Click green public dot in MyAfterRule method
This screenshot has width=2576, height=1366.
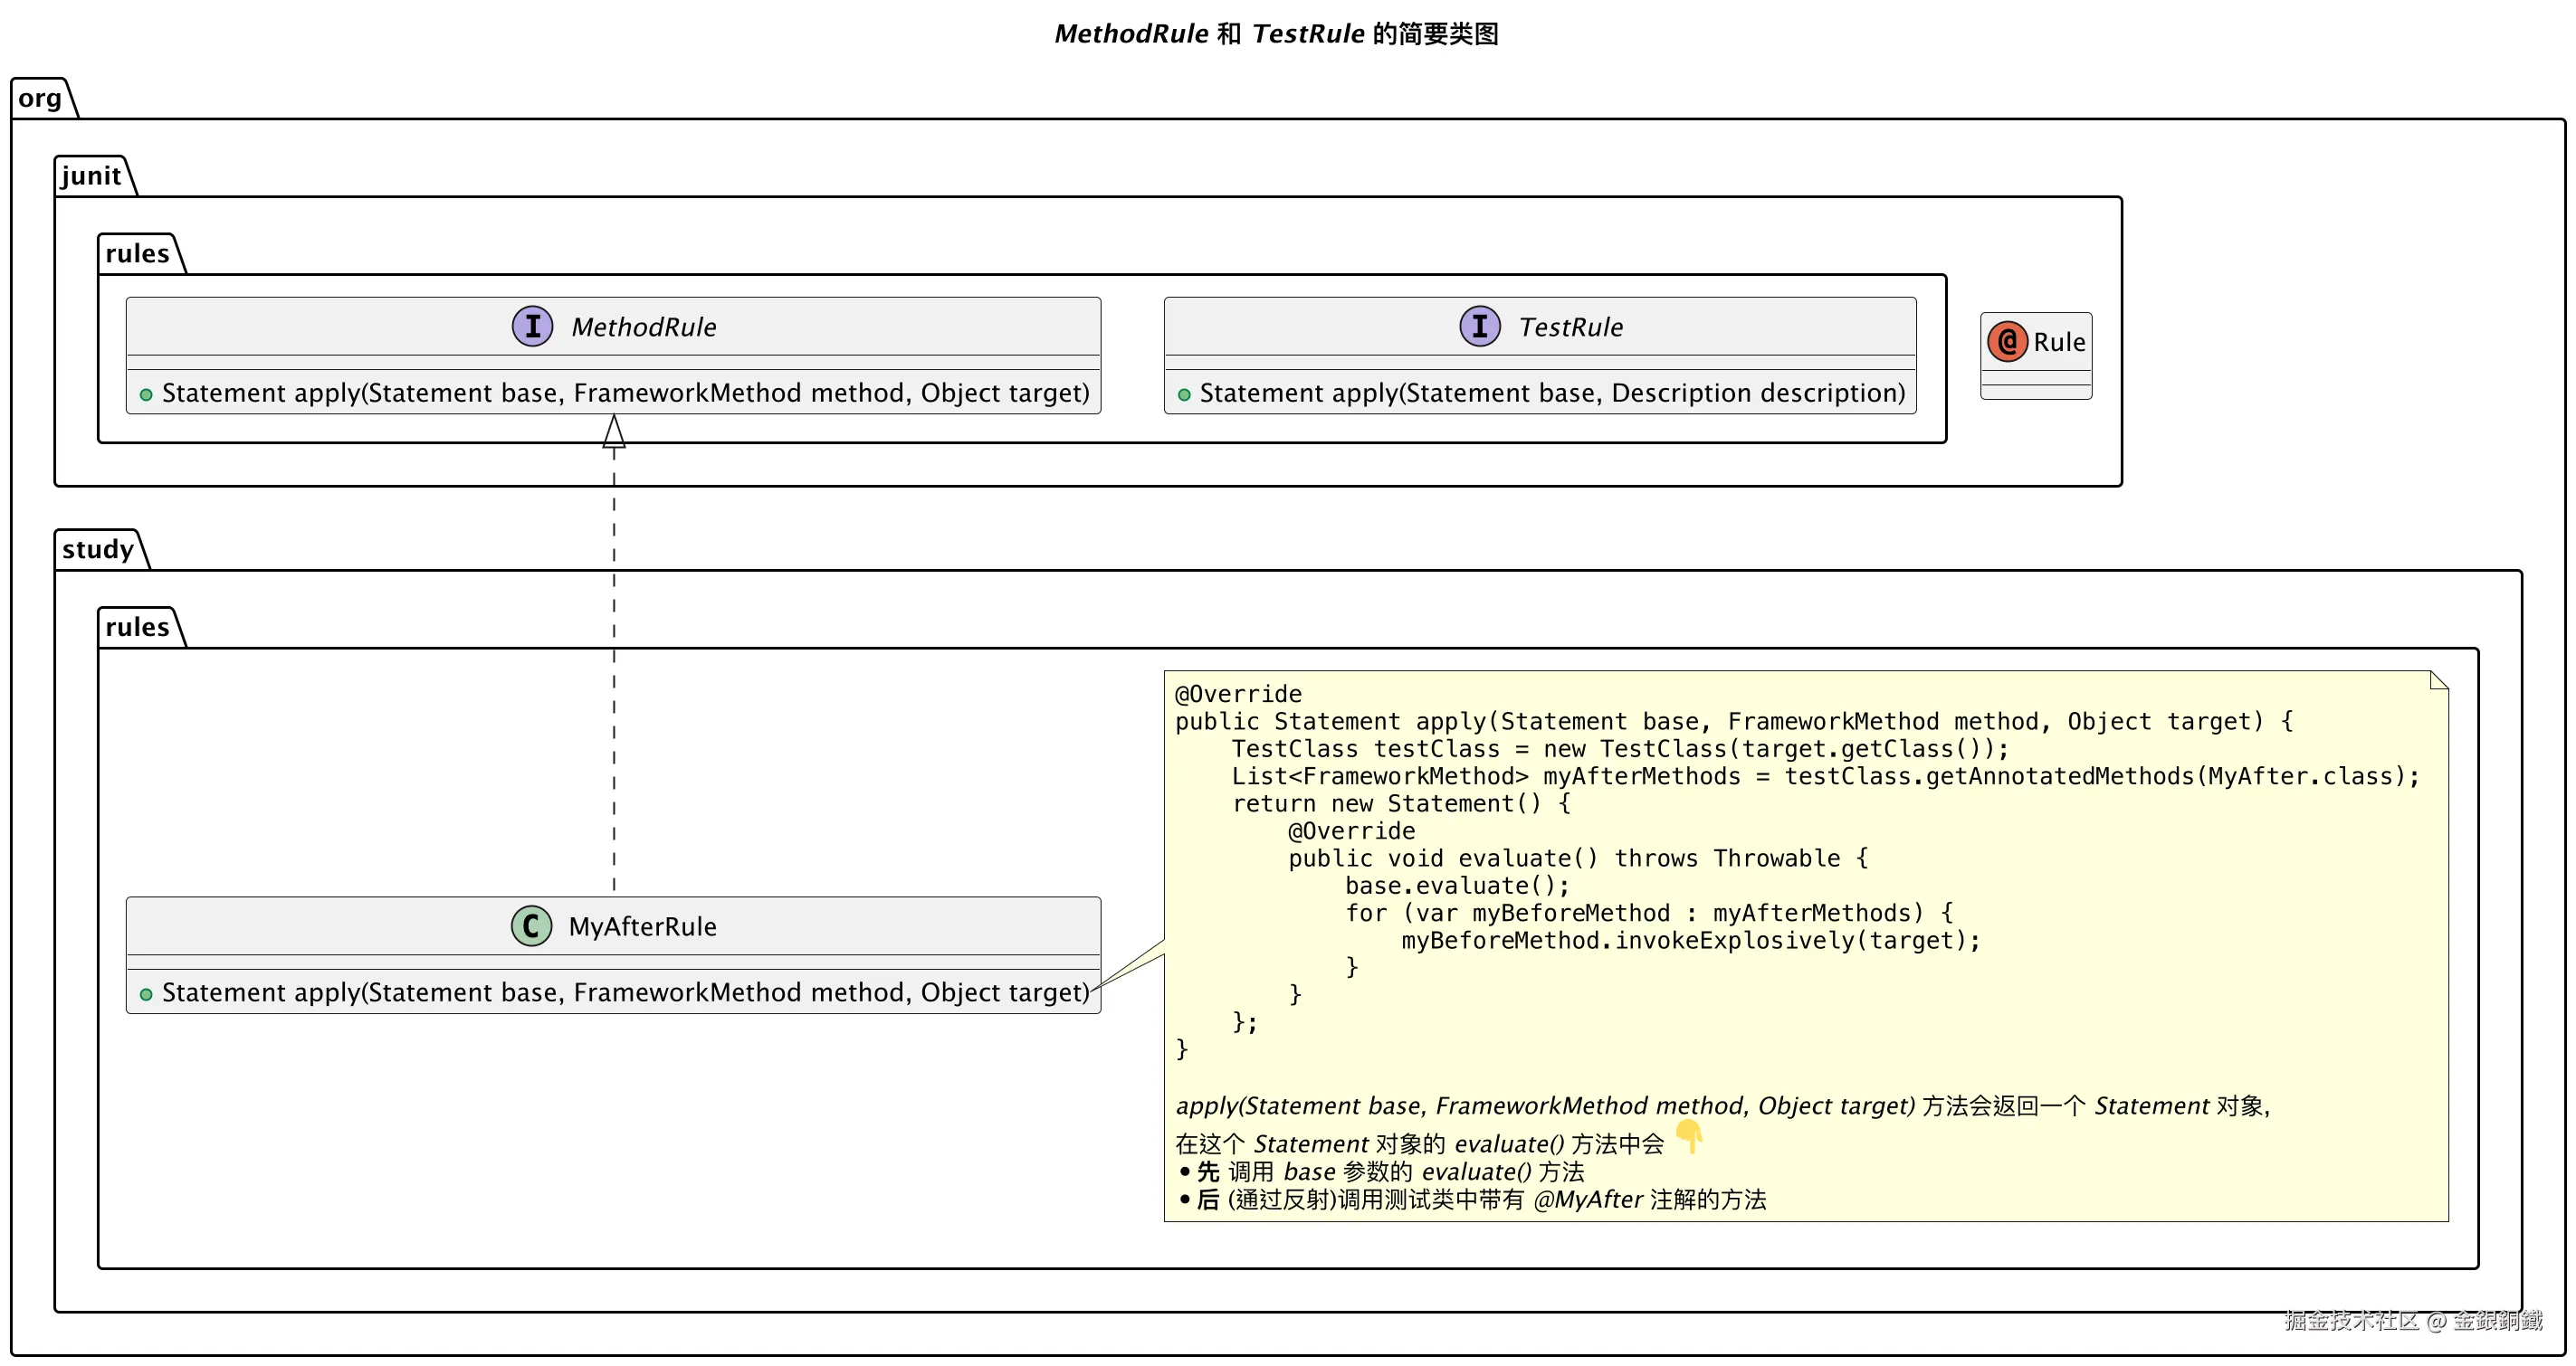point(146,994)
